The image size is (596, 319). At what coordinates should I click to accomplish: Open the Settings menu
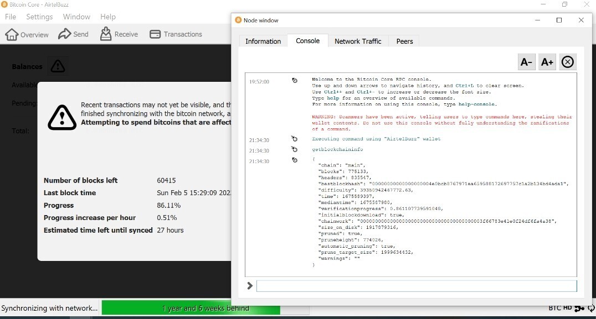pos(39,17)
